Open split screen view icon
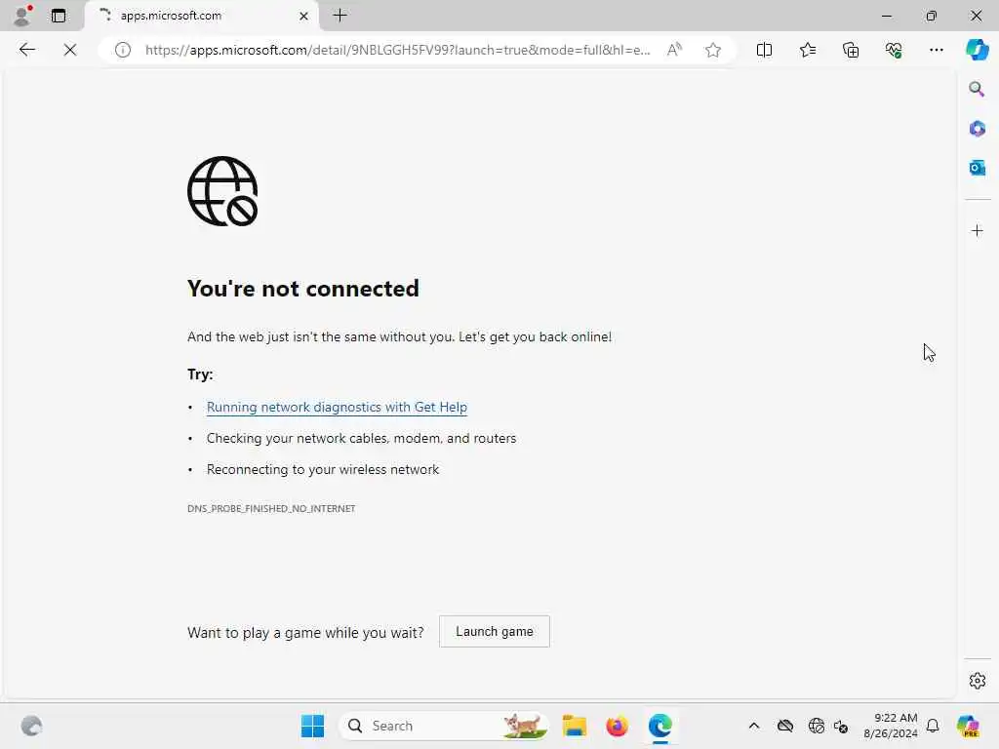This screenshot has width=999, height=749. [x=764, y=50]
